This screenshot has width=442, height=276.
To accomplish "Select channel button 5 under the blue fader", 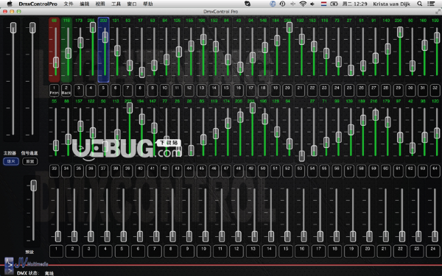I will 103,90.
